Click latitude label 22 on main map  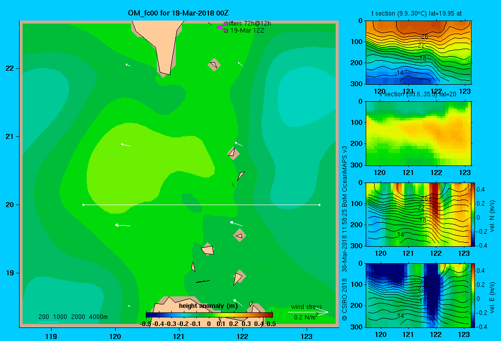click(10, 69)
